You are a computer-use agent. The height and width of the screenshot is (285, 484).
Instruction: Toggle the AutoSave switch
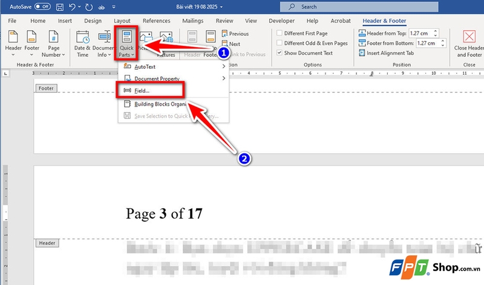pos(42,7)
